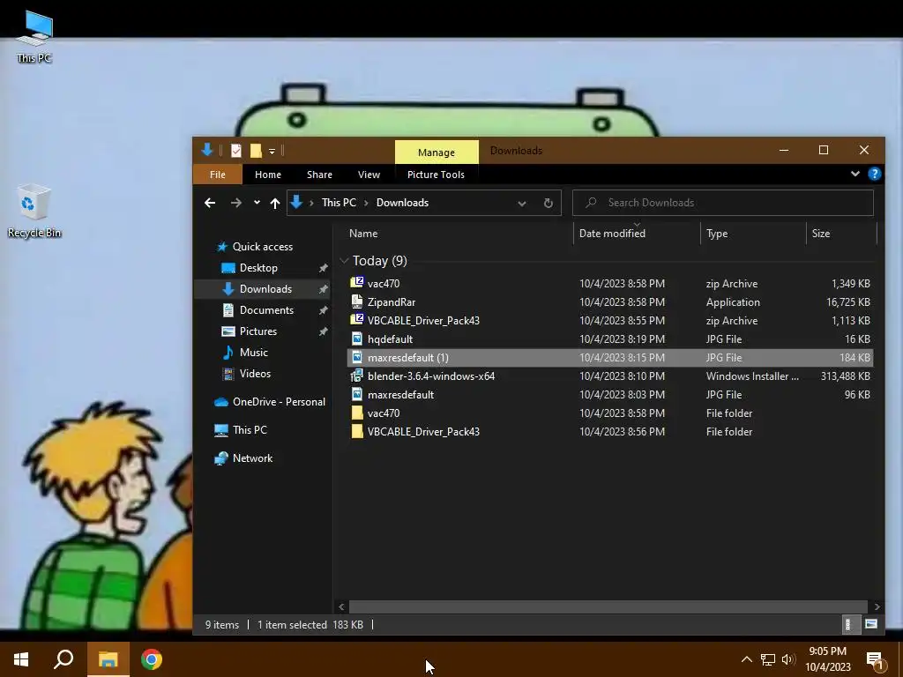Click the Downloads arrow icon in title bar
The width and height of the screenshot is (903, 677).
[207, 150]
